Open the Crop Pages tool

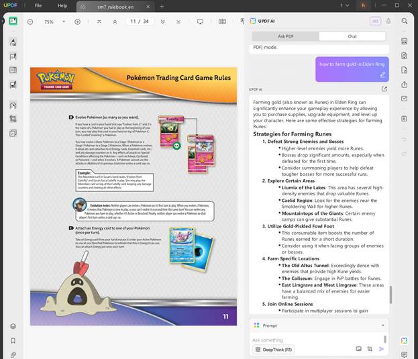click(x=13, y=119)
